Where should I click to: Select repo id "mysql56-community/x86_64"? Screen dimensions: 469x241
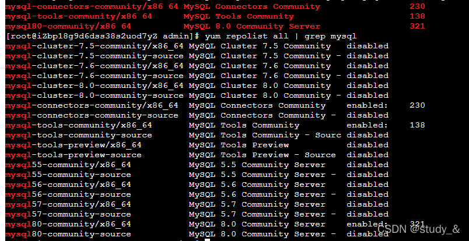tap(68, 185)
